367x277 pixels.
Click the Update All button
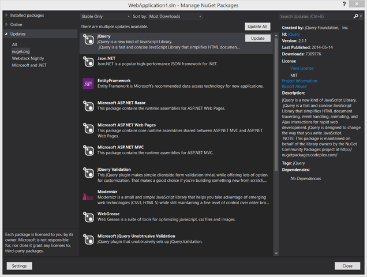(x=257, y=27)
